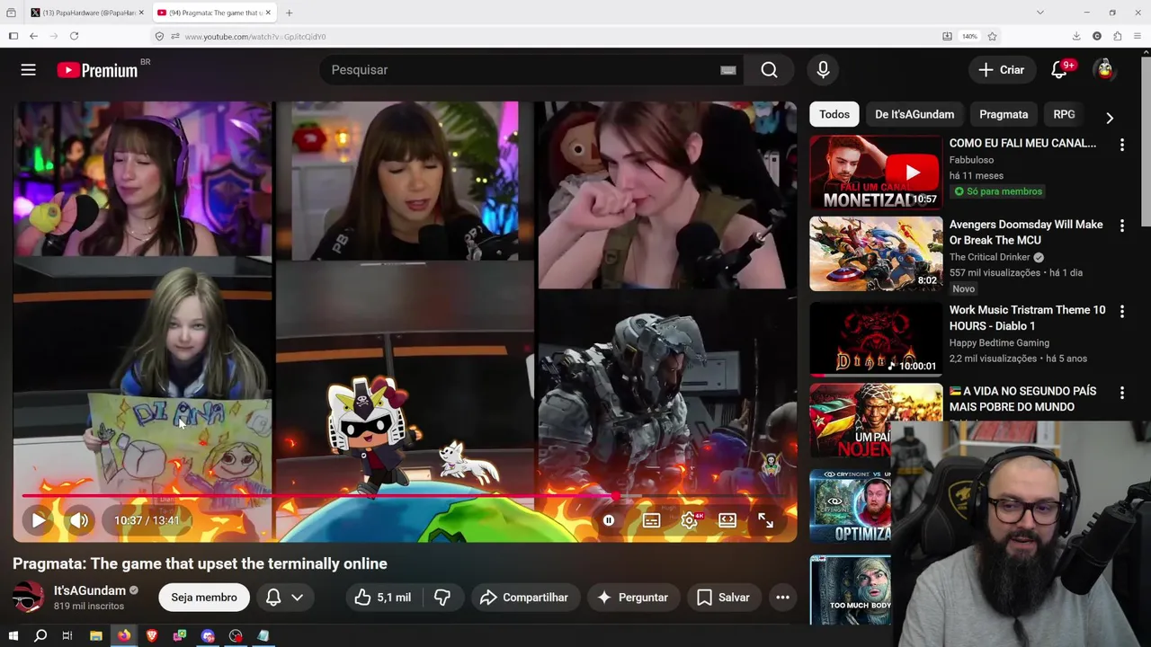1151x647 pixels.
Task: Open the notifications bell with 9+ badge
Action: pyautogui.click(x=1059, y=70)
